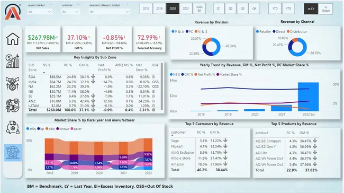Expand the segment, category, product header chevron

(128, 5)
